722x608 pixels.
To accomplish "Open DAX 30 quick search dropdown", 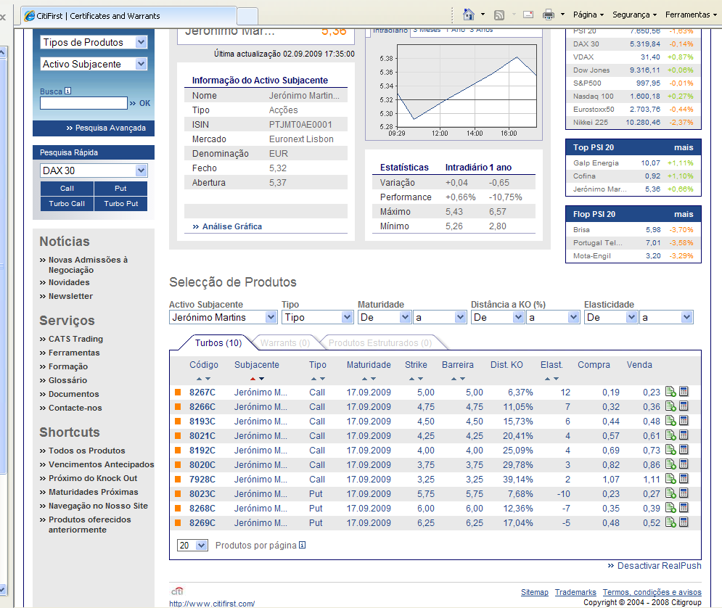I will click(94, 171).
